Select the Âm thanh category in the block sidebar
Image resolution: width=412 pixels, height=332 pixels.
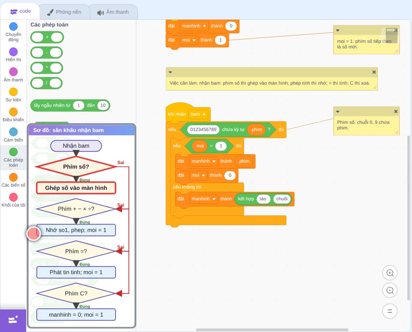click(14, 75)
